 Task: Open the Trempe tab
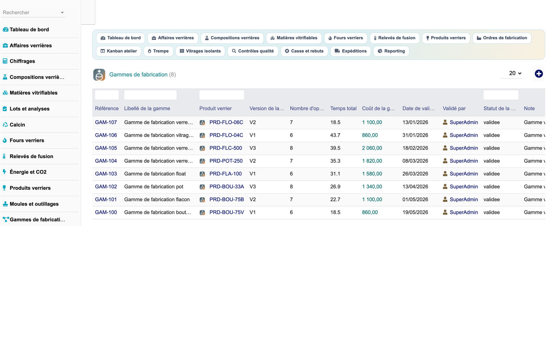158,51
